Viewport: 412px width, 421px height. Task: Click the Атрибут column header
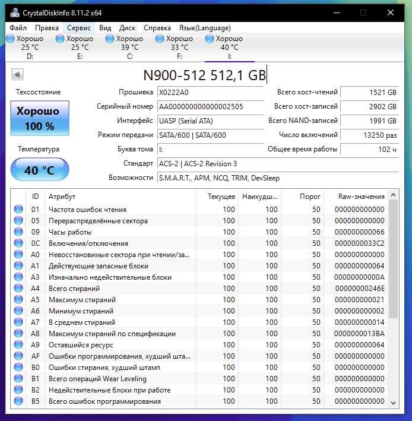[x=120, y=197]
